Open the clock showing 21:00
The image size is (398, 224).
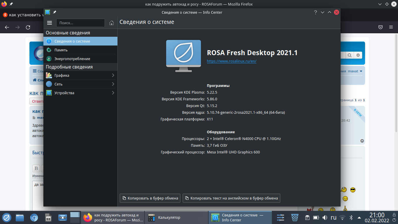377,218
